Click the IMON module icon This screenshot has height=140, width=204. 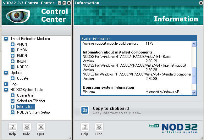click(x=13, y=61)
